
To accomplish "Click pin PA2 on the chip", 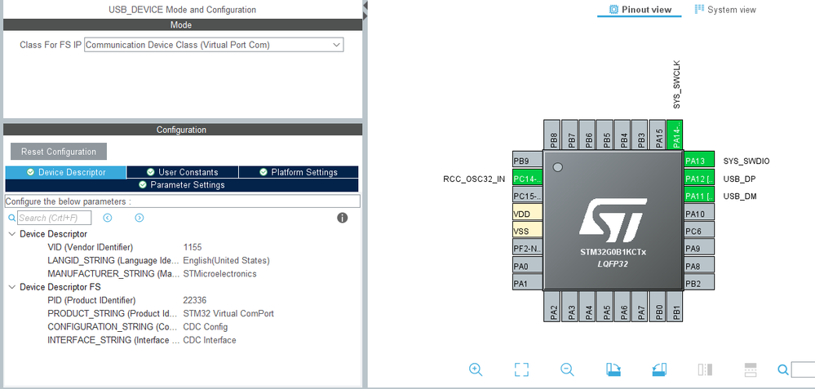I will (x=554, y=307).
